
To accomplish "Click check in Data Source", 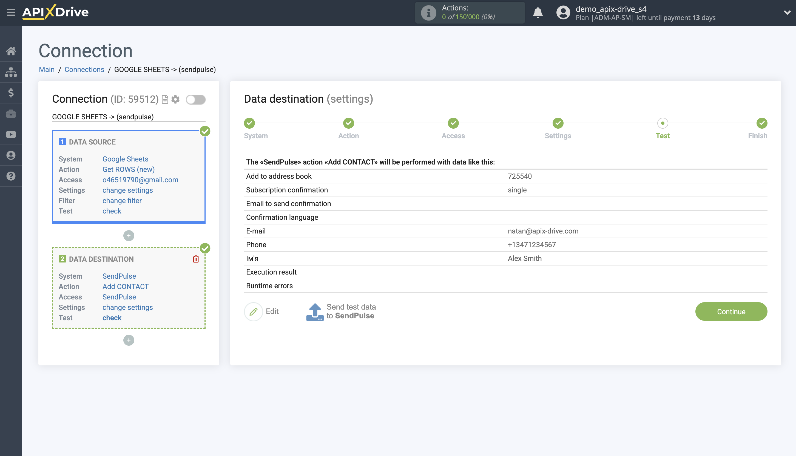I will point(112,211).
